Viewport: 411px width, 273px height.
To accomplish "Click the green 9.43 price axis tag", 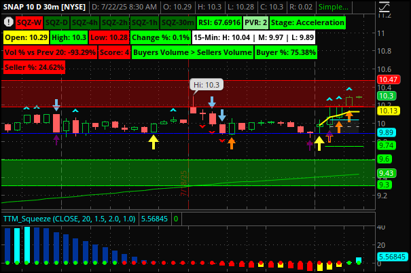I will pyautogui.click(x=387, y=173).
